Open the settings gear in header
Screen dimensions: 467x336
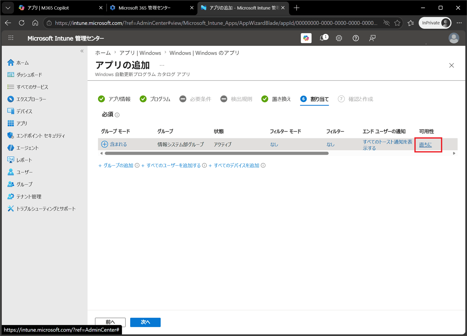tap(339, 38)
